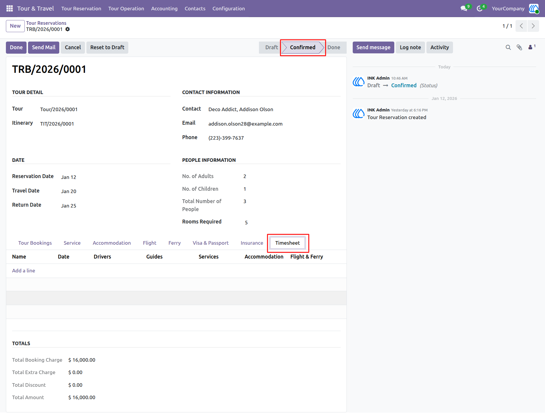The width and height of the screenshot is (545, 413).
Task: Go to next record arrow
Action: point(533,26)
